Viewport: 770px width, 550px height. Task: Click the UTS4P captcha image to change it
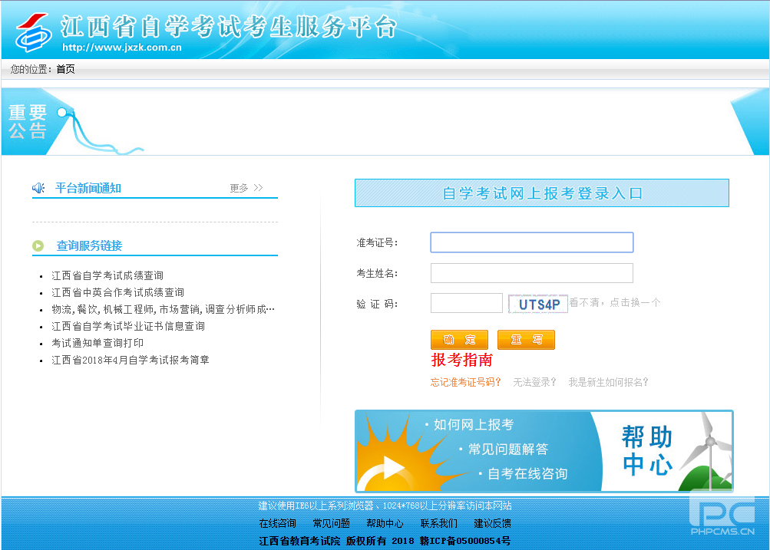pos(537,303)
